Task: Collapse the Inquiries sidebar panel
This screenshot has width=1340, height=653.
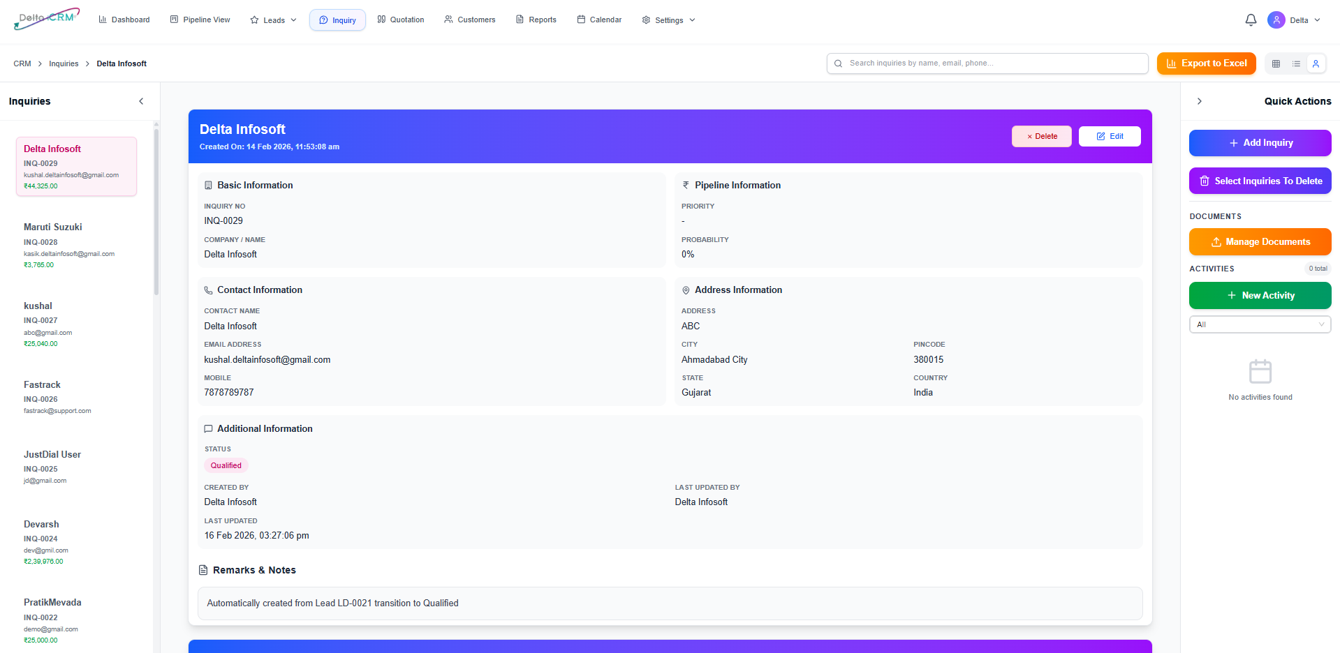Action: click(141, 101)
